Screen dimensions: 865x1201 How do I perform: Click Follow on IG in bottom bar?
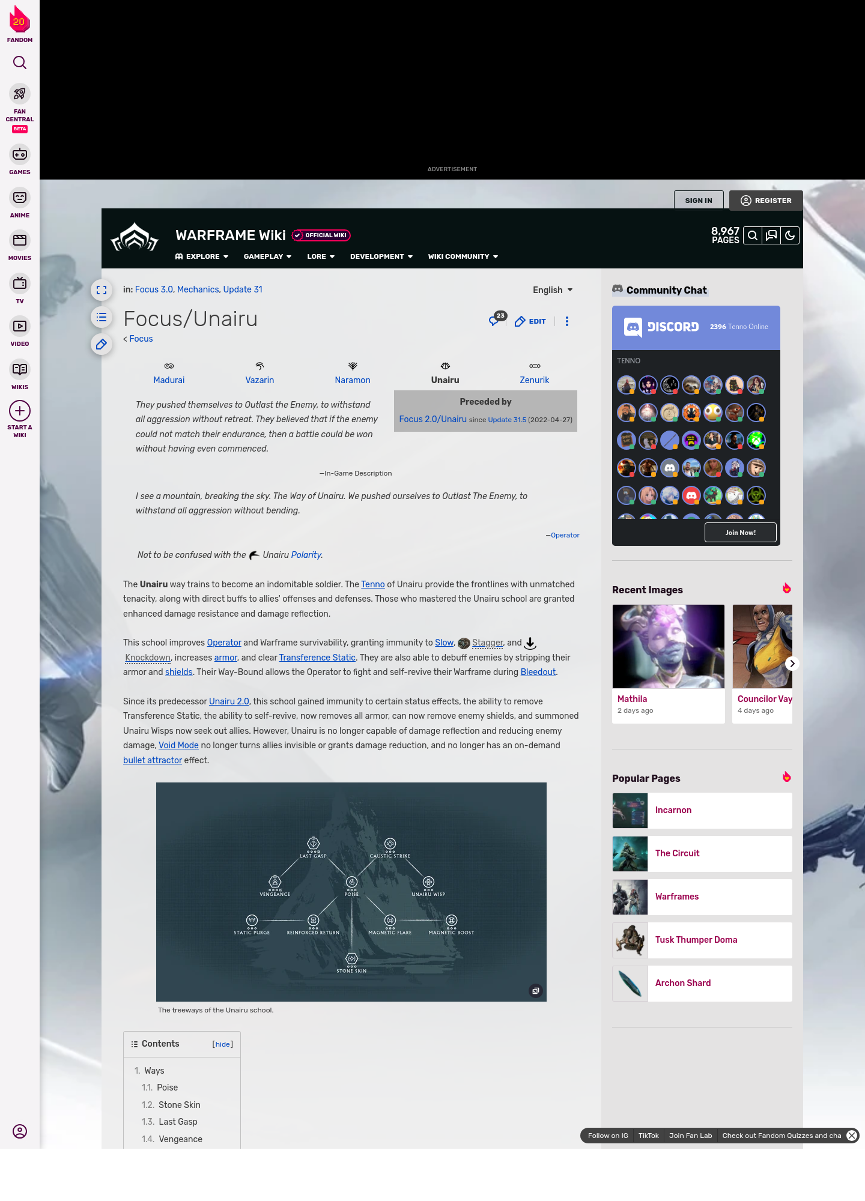point(608,1136)
